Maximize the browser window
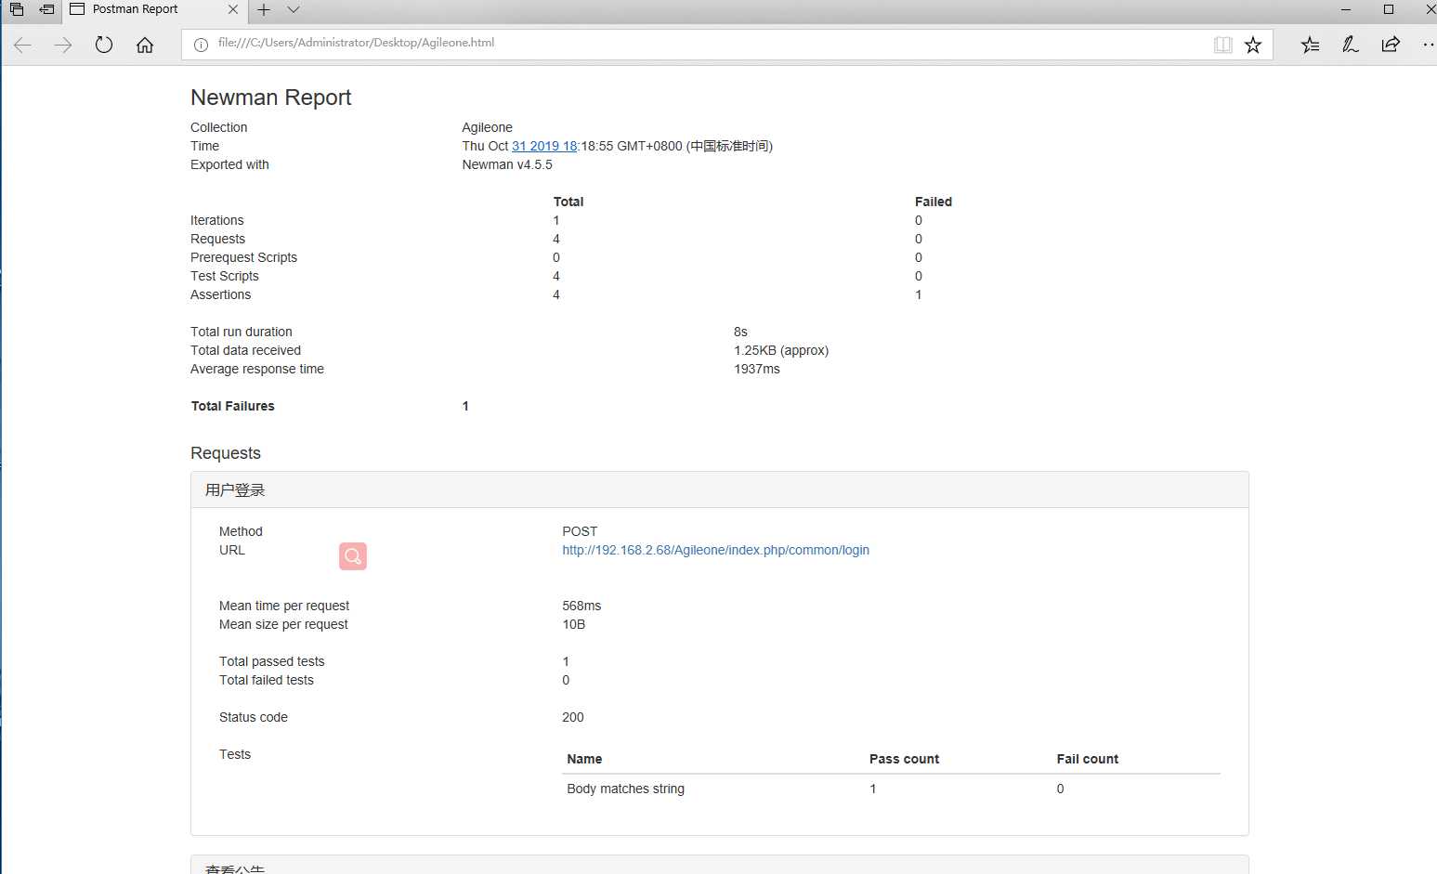Screen dimensions: 1437x874 pos(1389,9)
